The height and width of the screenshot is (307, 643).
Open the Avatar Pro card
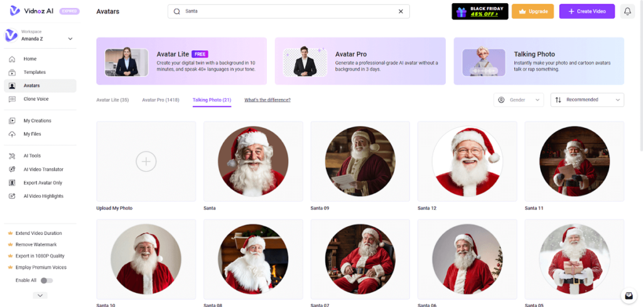(360, 61)
